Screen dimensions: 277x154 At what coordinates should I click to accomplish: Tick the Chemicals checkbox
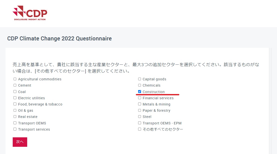click(140, 85)
